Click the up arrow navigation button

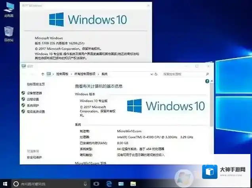(42, 74)
